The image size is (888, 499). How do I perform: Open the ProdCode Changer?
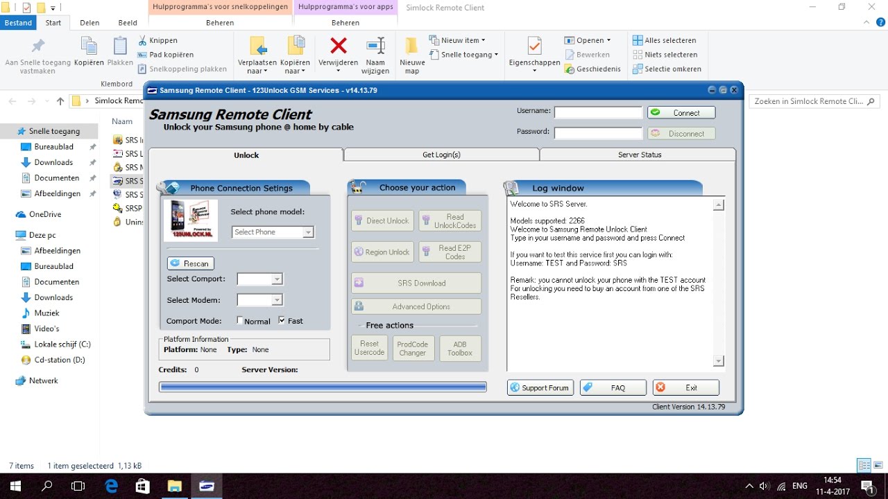412,348
